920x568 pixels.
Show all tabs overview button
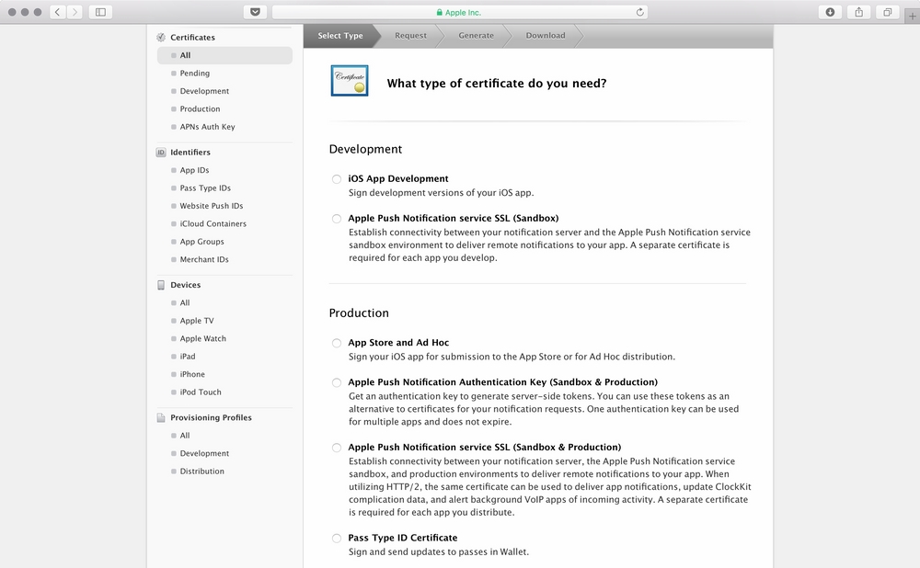click(x=888, y=12)
